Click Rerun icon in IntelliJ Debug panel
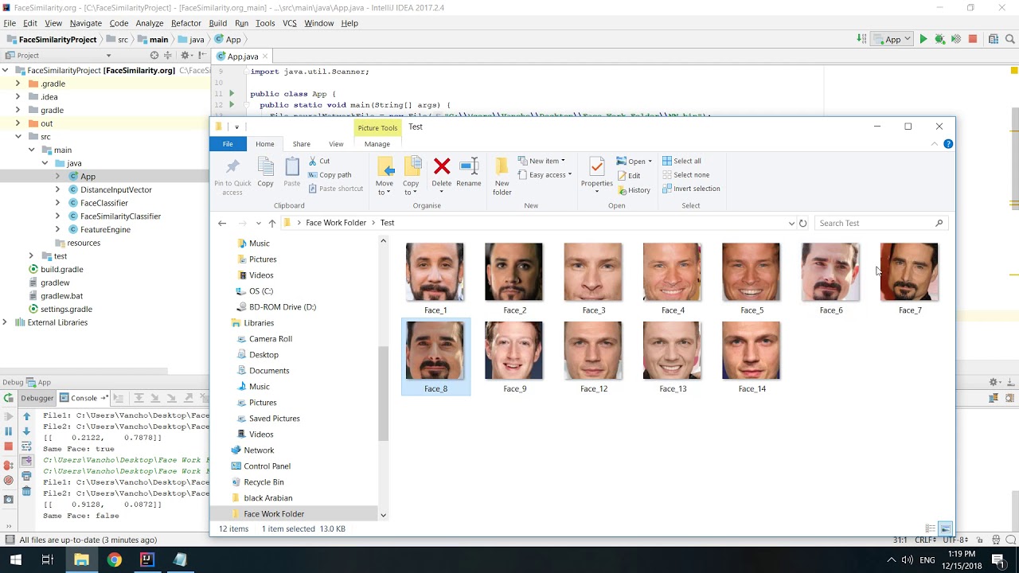 pyautogui.click(x=9, y=398)
